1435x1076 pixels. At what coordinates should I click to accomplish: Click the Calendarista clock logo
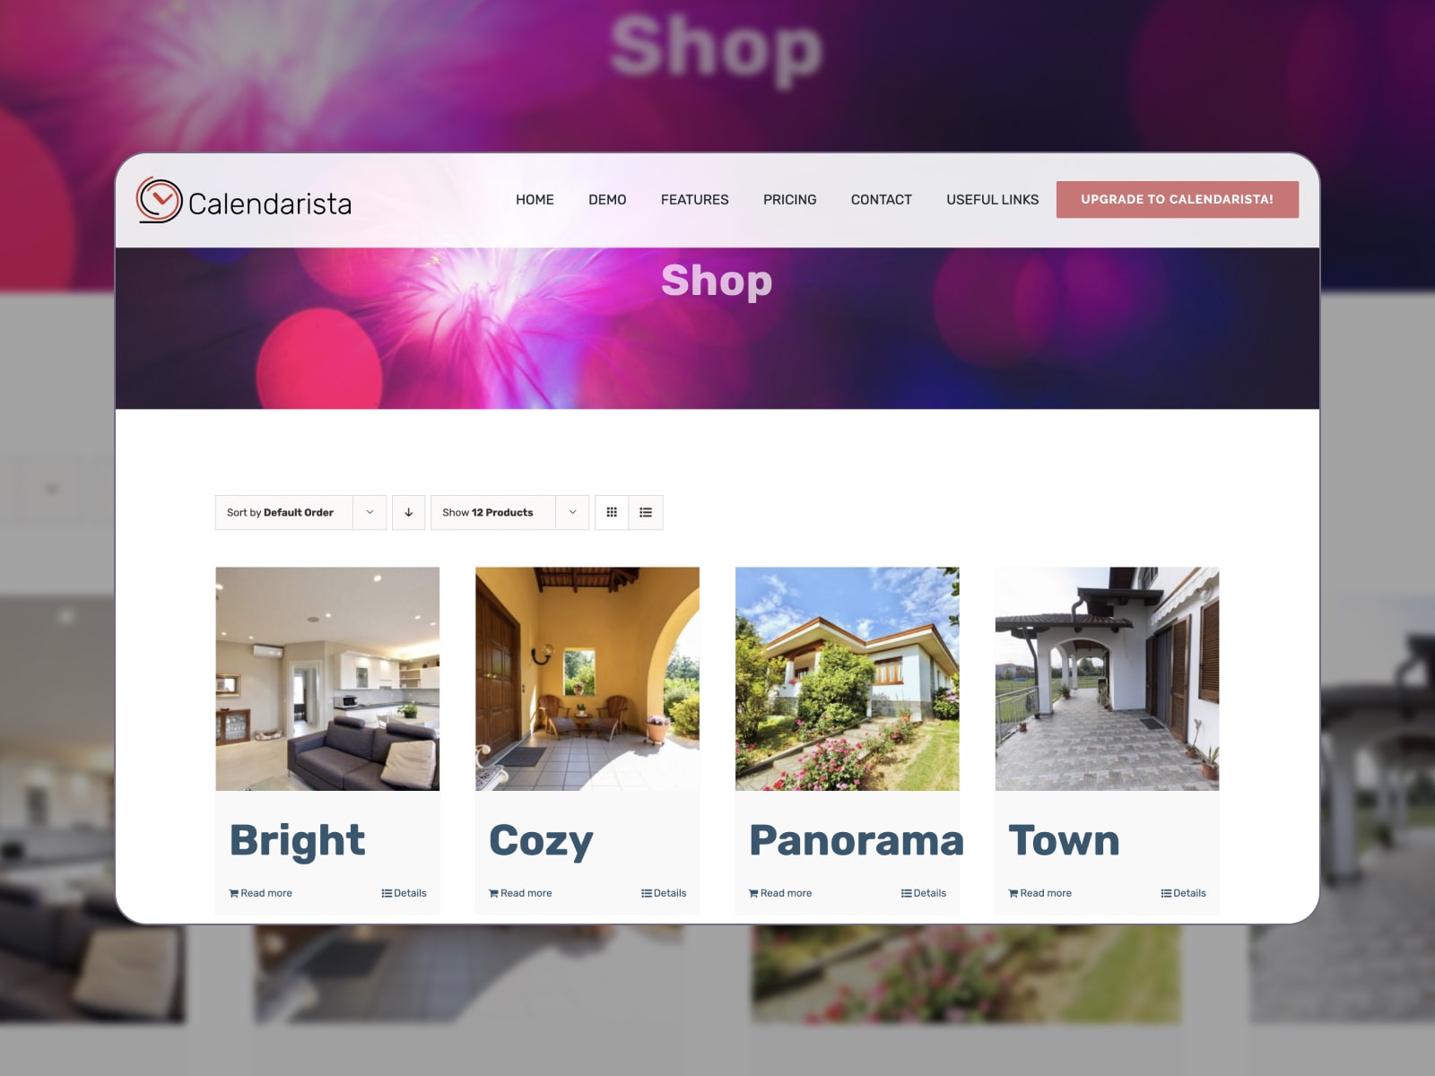[159, 200]
